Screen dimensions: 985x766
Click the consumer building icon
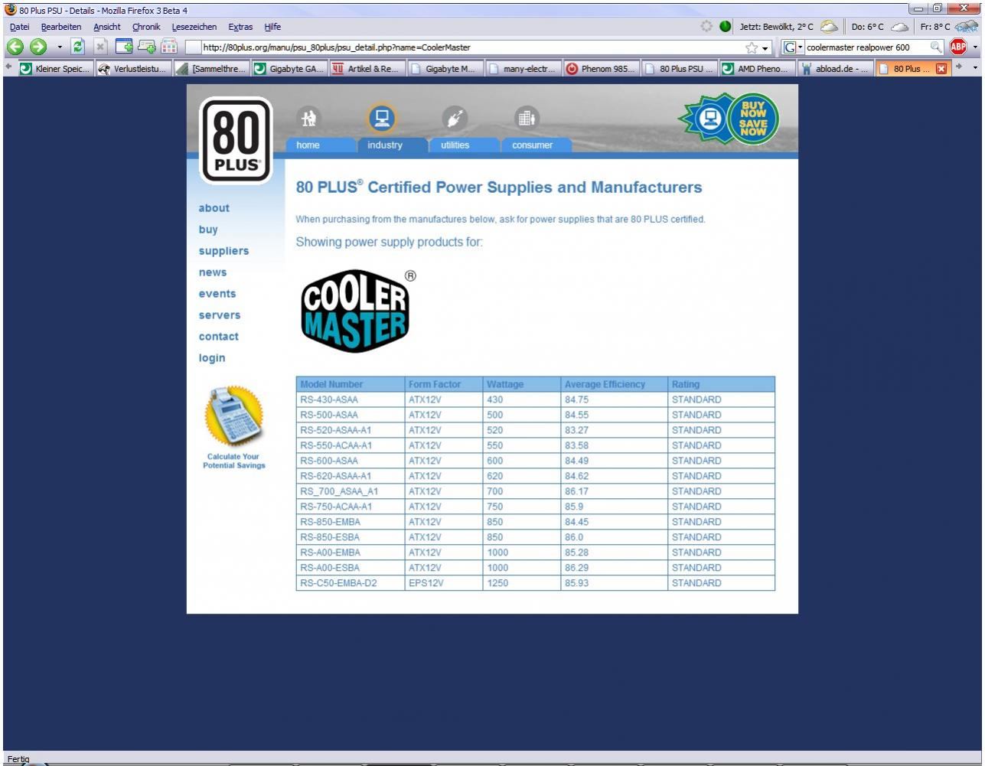(527, 118)
